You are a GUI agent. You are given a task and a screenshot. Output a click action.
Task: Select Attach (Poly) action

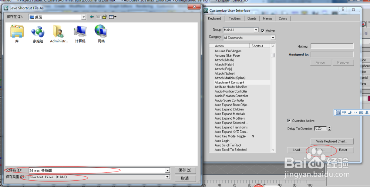point(223,69)
